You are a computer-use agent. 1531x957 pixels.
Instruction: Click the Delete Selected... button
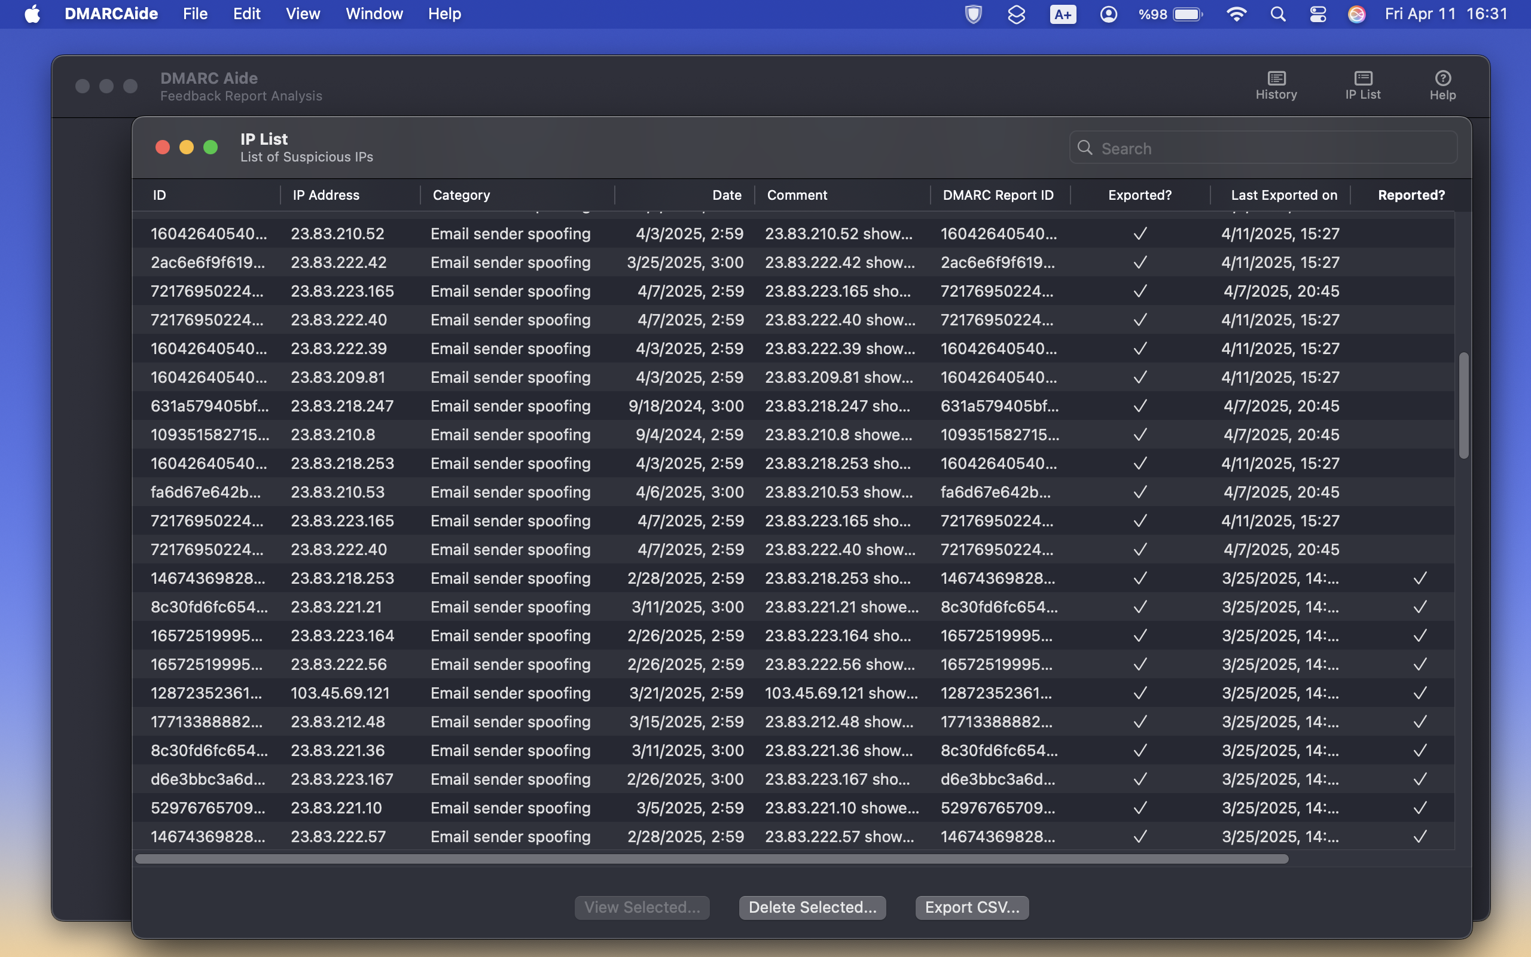pos(812,907)
